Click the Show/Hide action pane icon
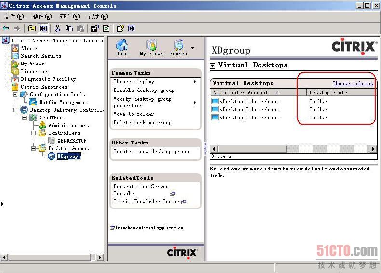381x273 pixels. (132, 28)
